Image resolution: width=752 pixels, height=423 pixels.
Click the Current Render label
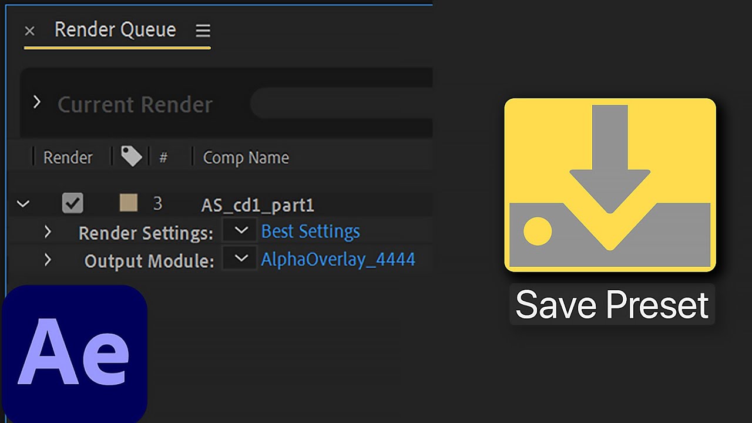[x=135, y=105]
